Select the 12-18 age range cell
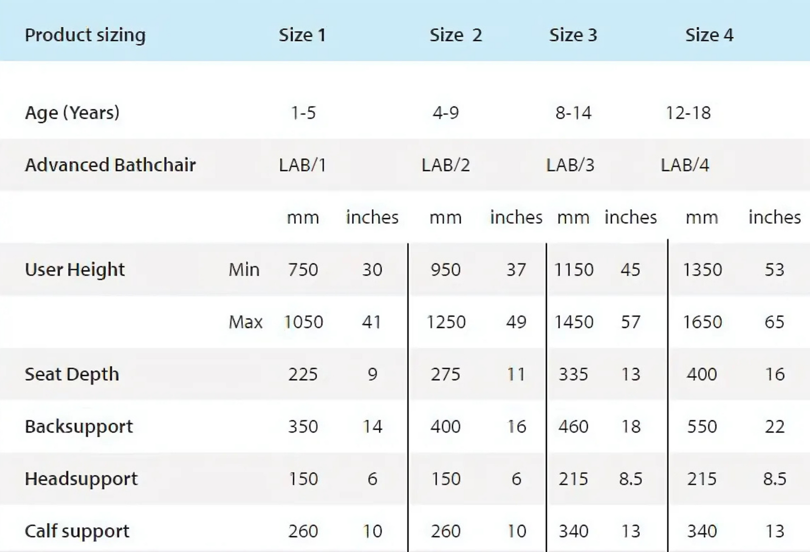 pos(688,113)
